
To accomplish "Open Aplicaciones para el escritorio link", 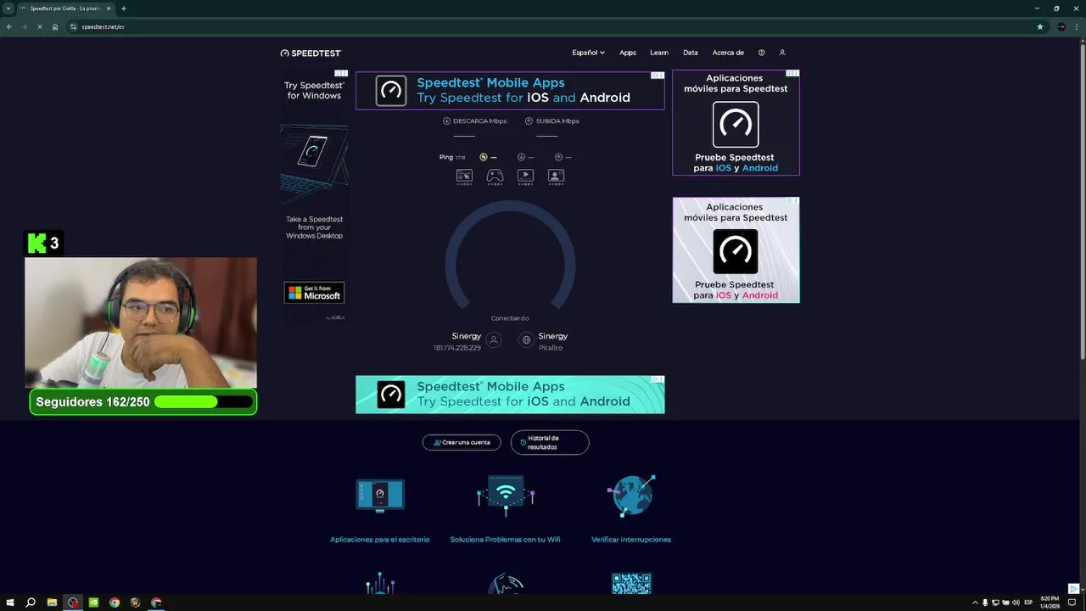I will point(379,540).
